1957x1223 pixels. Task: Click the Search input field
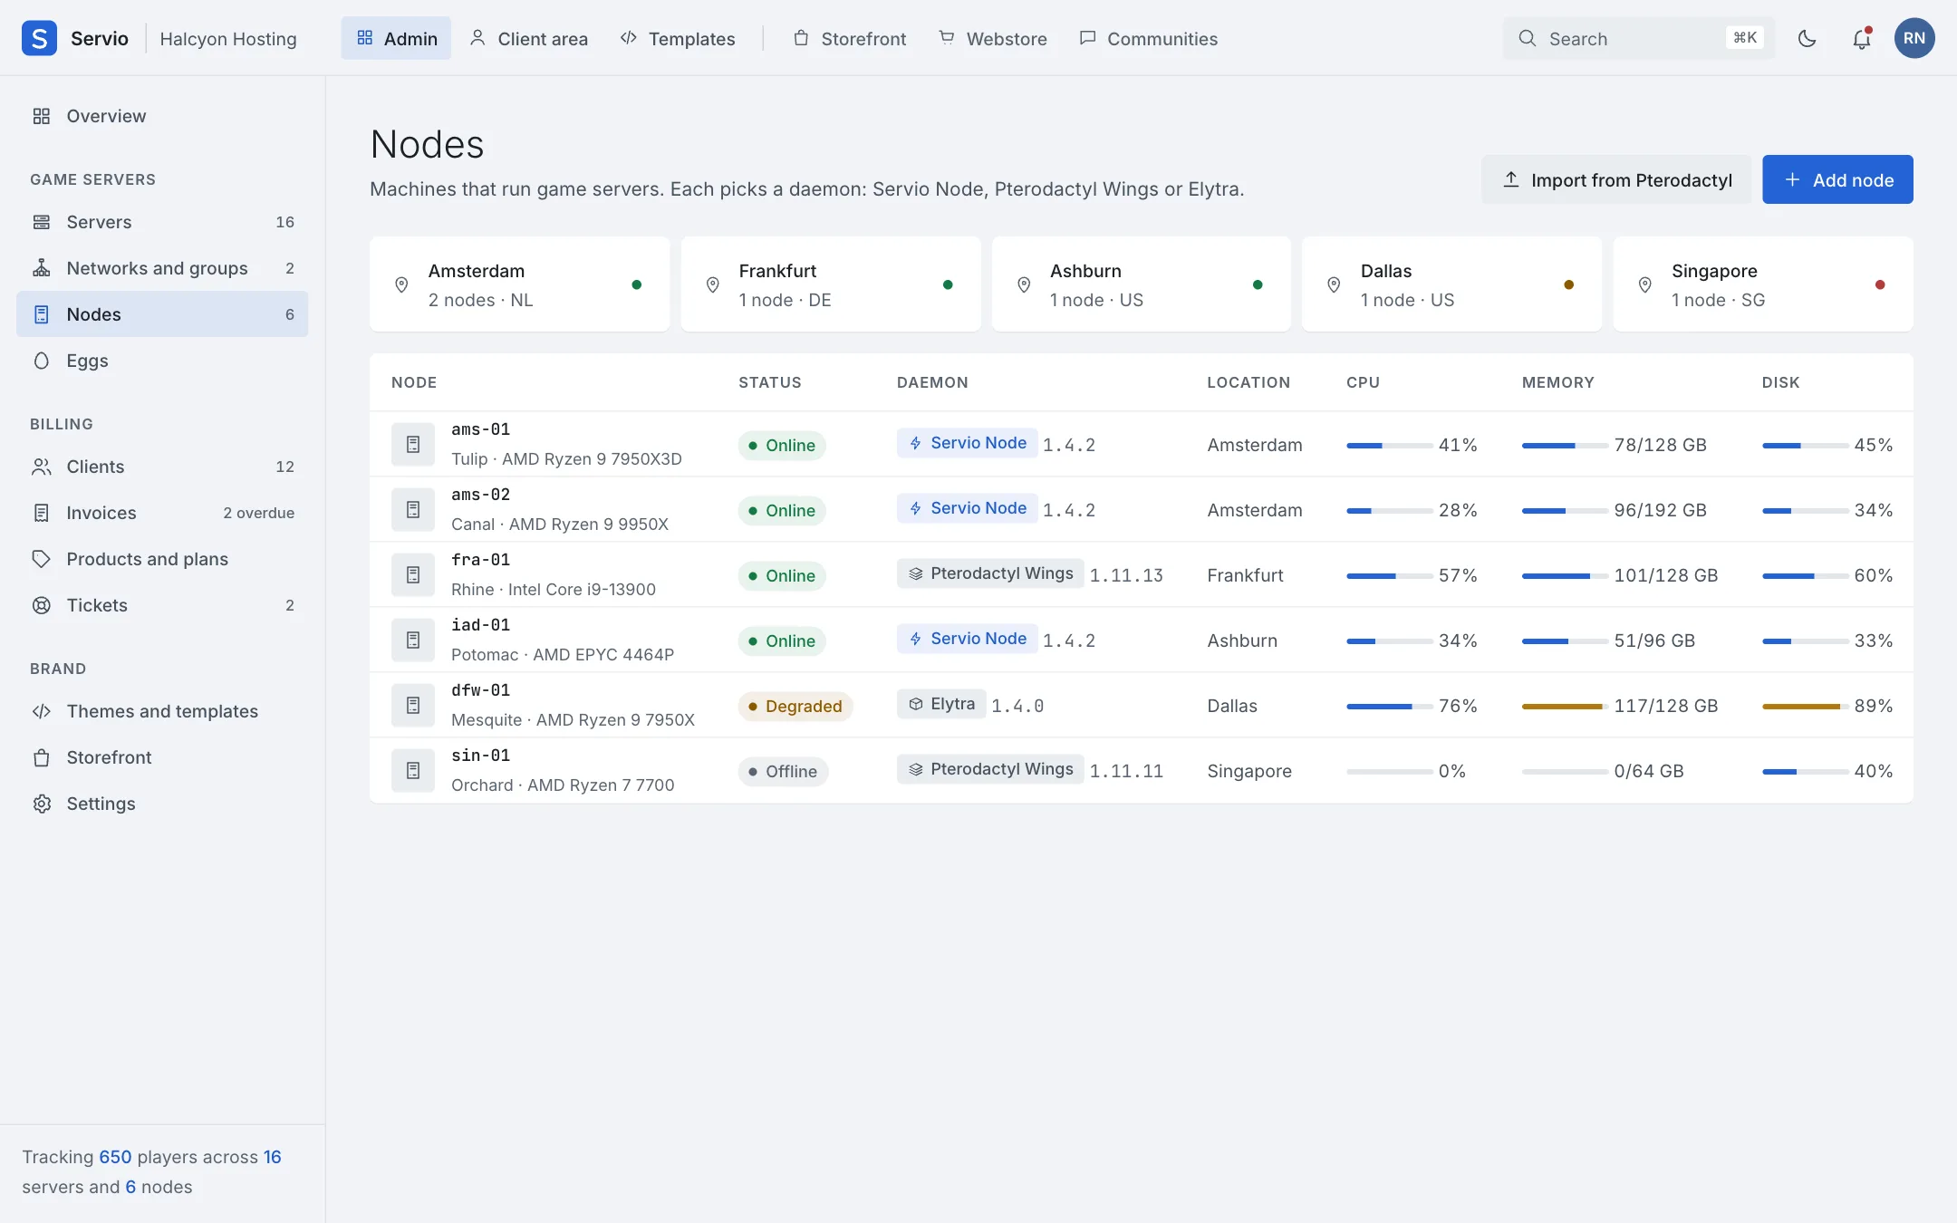1638,38
